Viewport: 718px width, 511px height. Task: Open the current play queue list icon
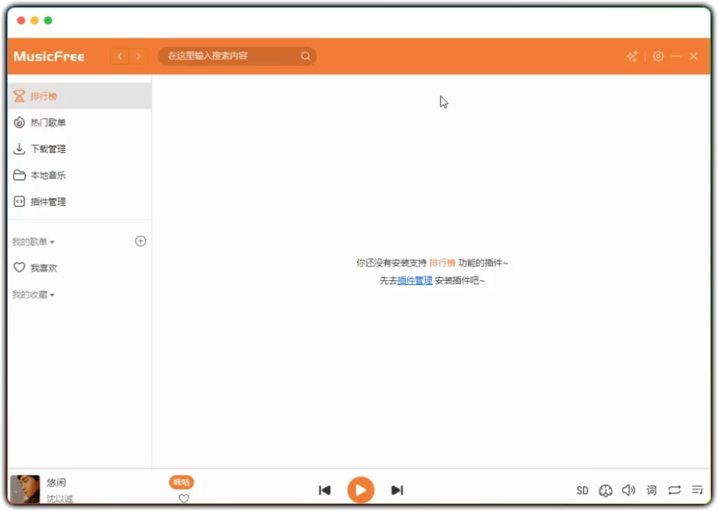pos(697,490)
